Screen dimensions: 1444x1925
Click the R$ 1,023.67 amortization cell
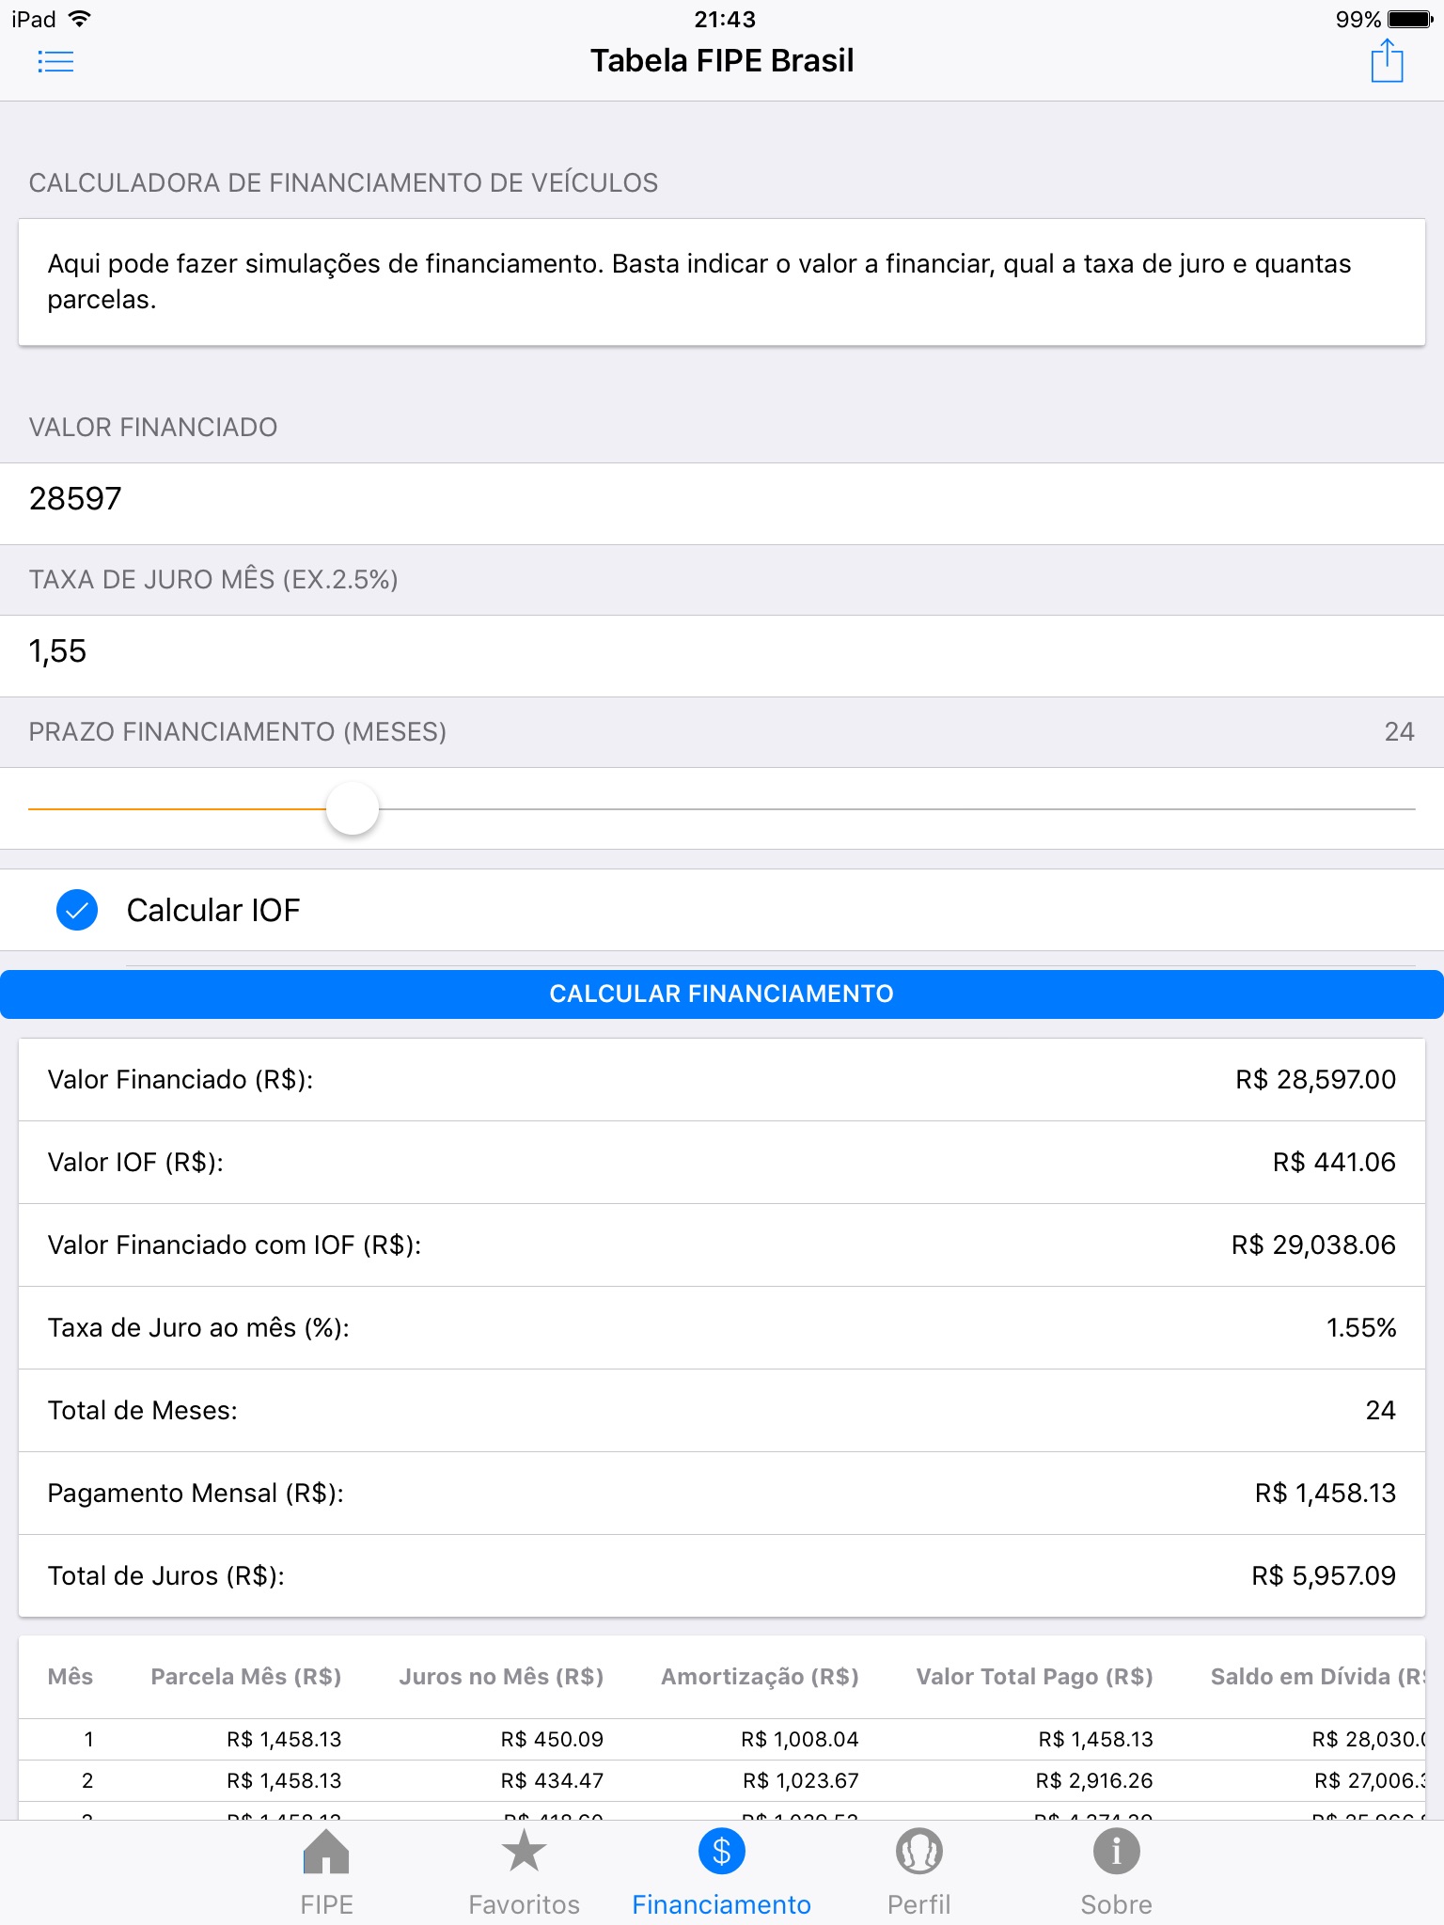(801, 1781)
